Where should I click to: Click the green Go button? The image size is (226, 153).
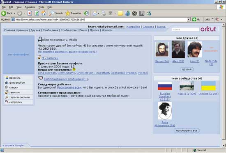click(196, 19)
